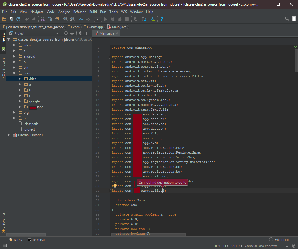This screenshot has height=249, width=298.
Task: Select the Main.java editor tab
Action: point(106,33)
